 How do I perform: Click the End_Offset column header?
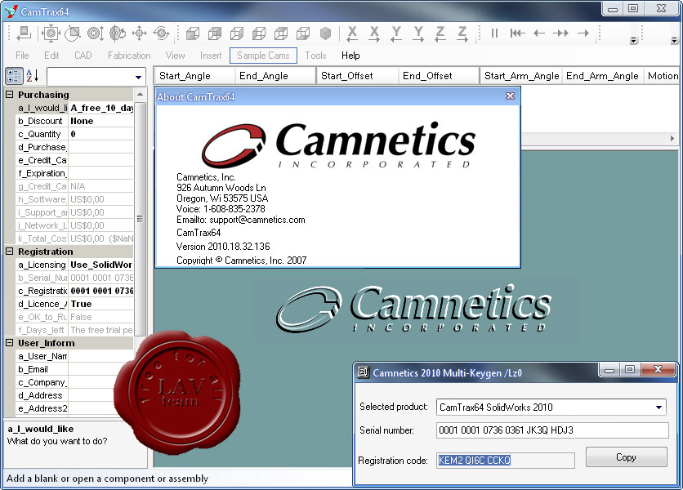coord(439,76)
